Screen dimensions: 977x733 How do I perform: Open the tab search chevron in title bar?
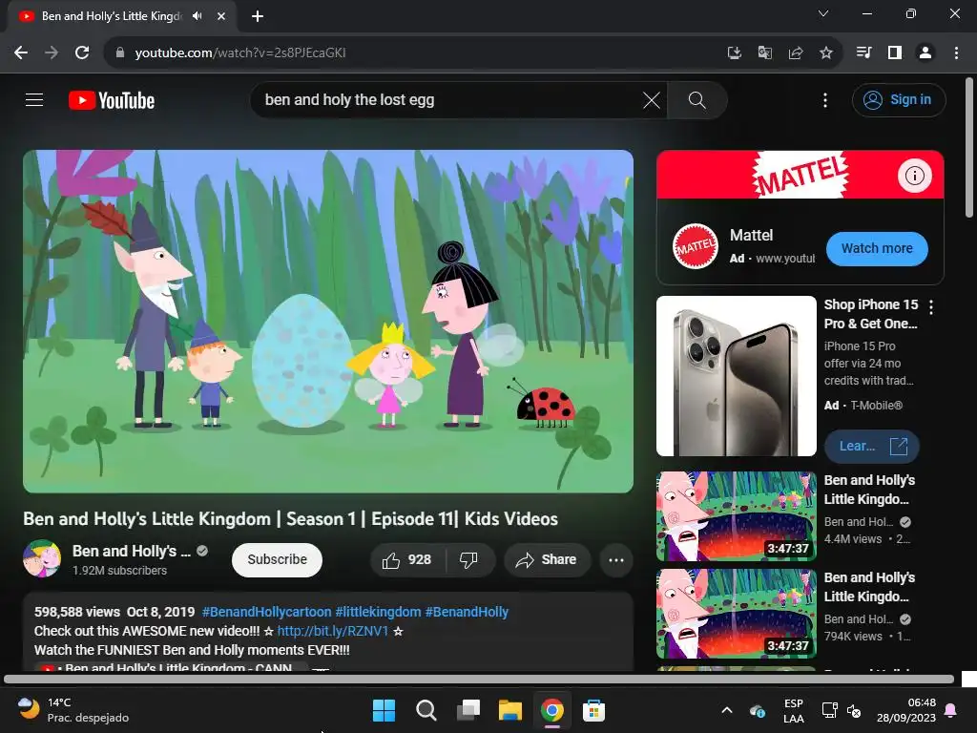823,13
